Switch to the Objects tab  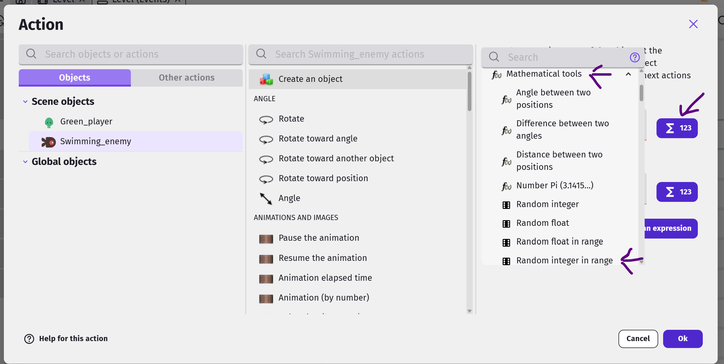pos(75,78)
